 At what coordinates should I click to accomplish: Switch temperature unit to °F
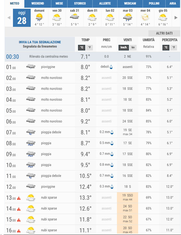click(x=89, y=48)
